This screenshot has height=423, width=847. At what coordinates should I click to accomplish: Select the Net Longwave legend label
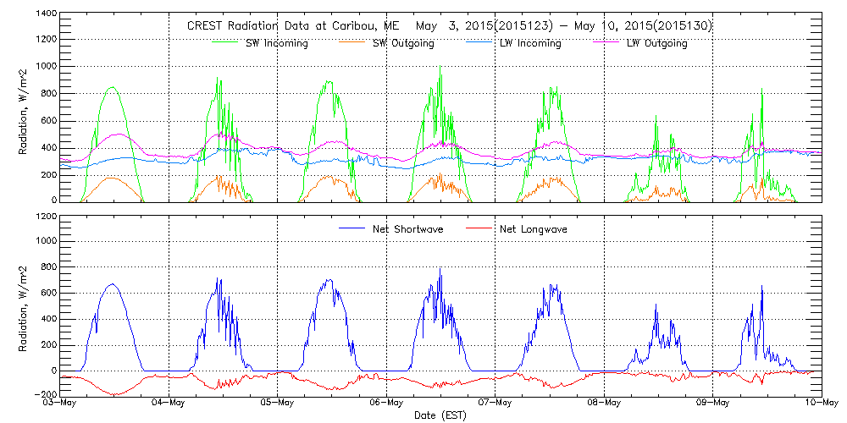click(x=534, y=229)
